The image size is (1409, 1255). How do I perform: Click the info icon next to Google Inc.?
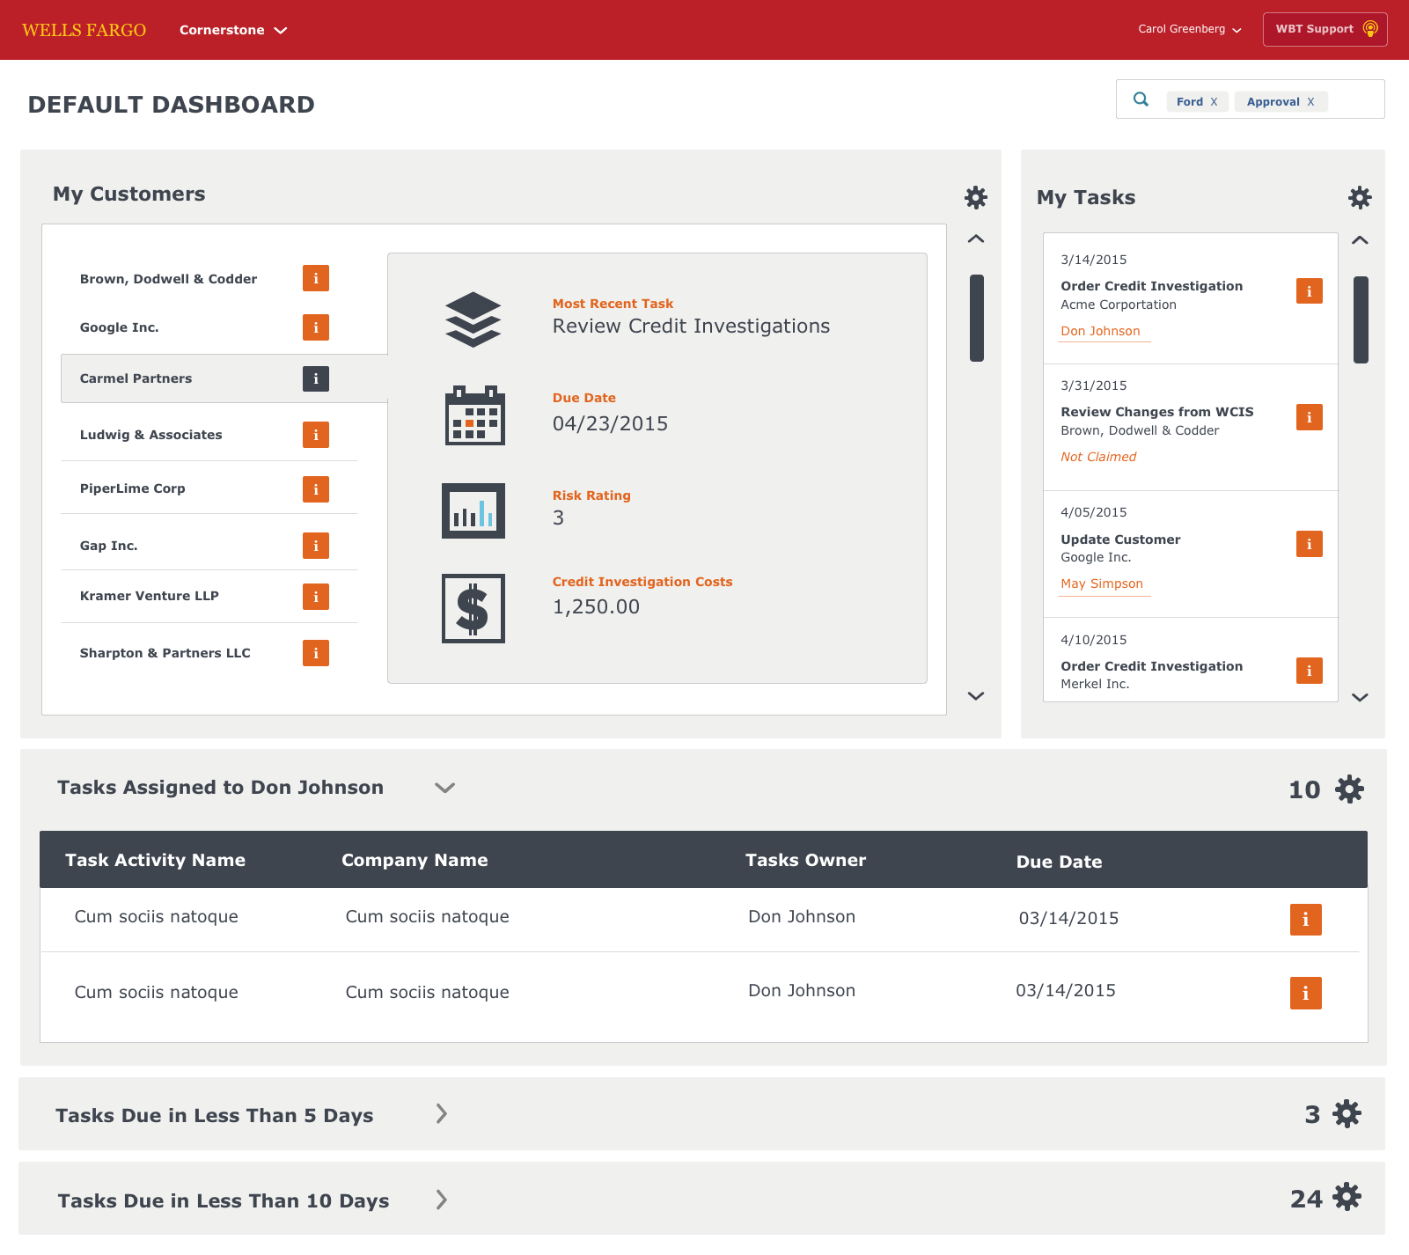tap(315, 327)
